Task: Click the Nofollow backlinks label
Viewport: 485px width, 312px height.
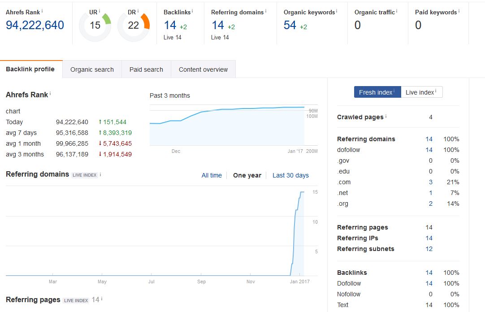Action: (x=349, y=295)
